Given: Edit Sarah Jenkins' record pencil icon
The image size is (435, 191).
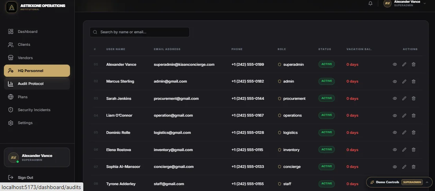Looking at the screenshot, I should click(404, 99).
